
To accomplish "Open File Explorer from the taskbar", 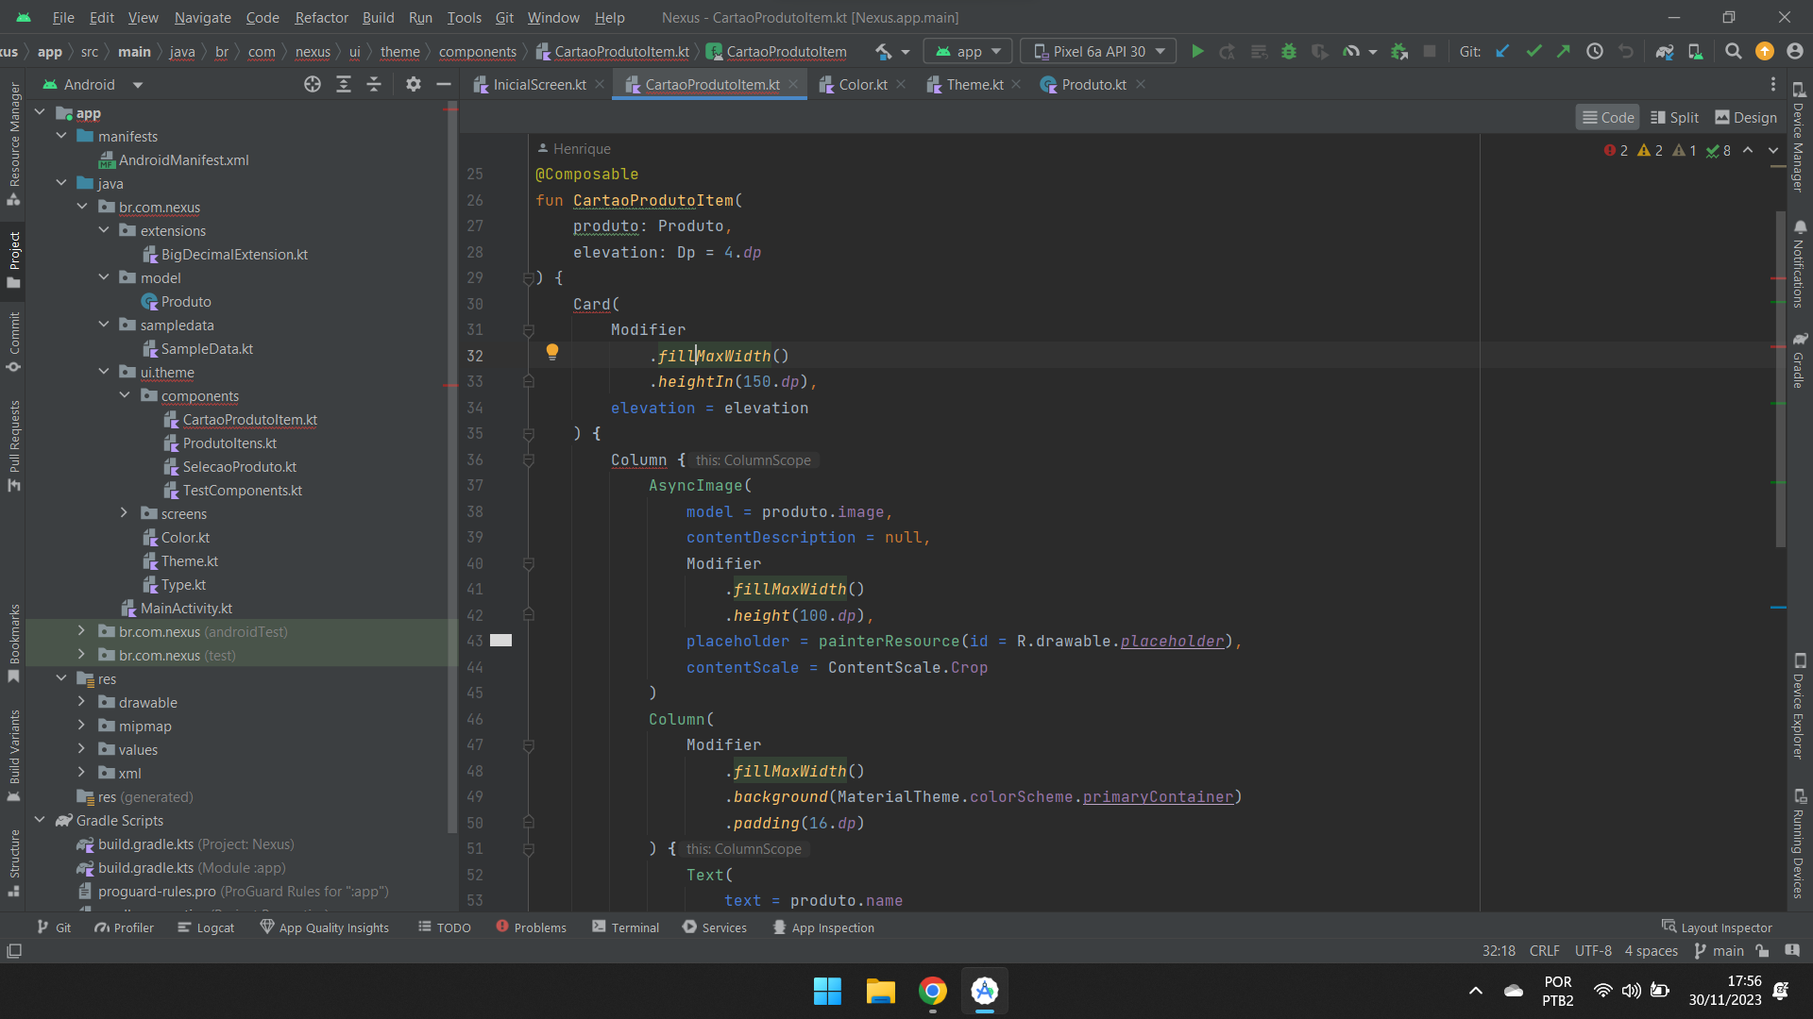I will pyautogui.click(x=880, y=992).
